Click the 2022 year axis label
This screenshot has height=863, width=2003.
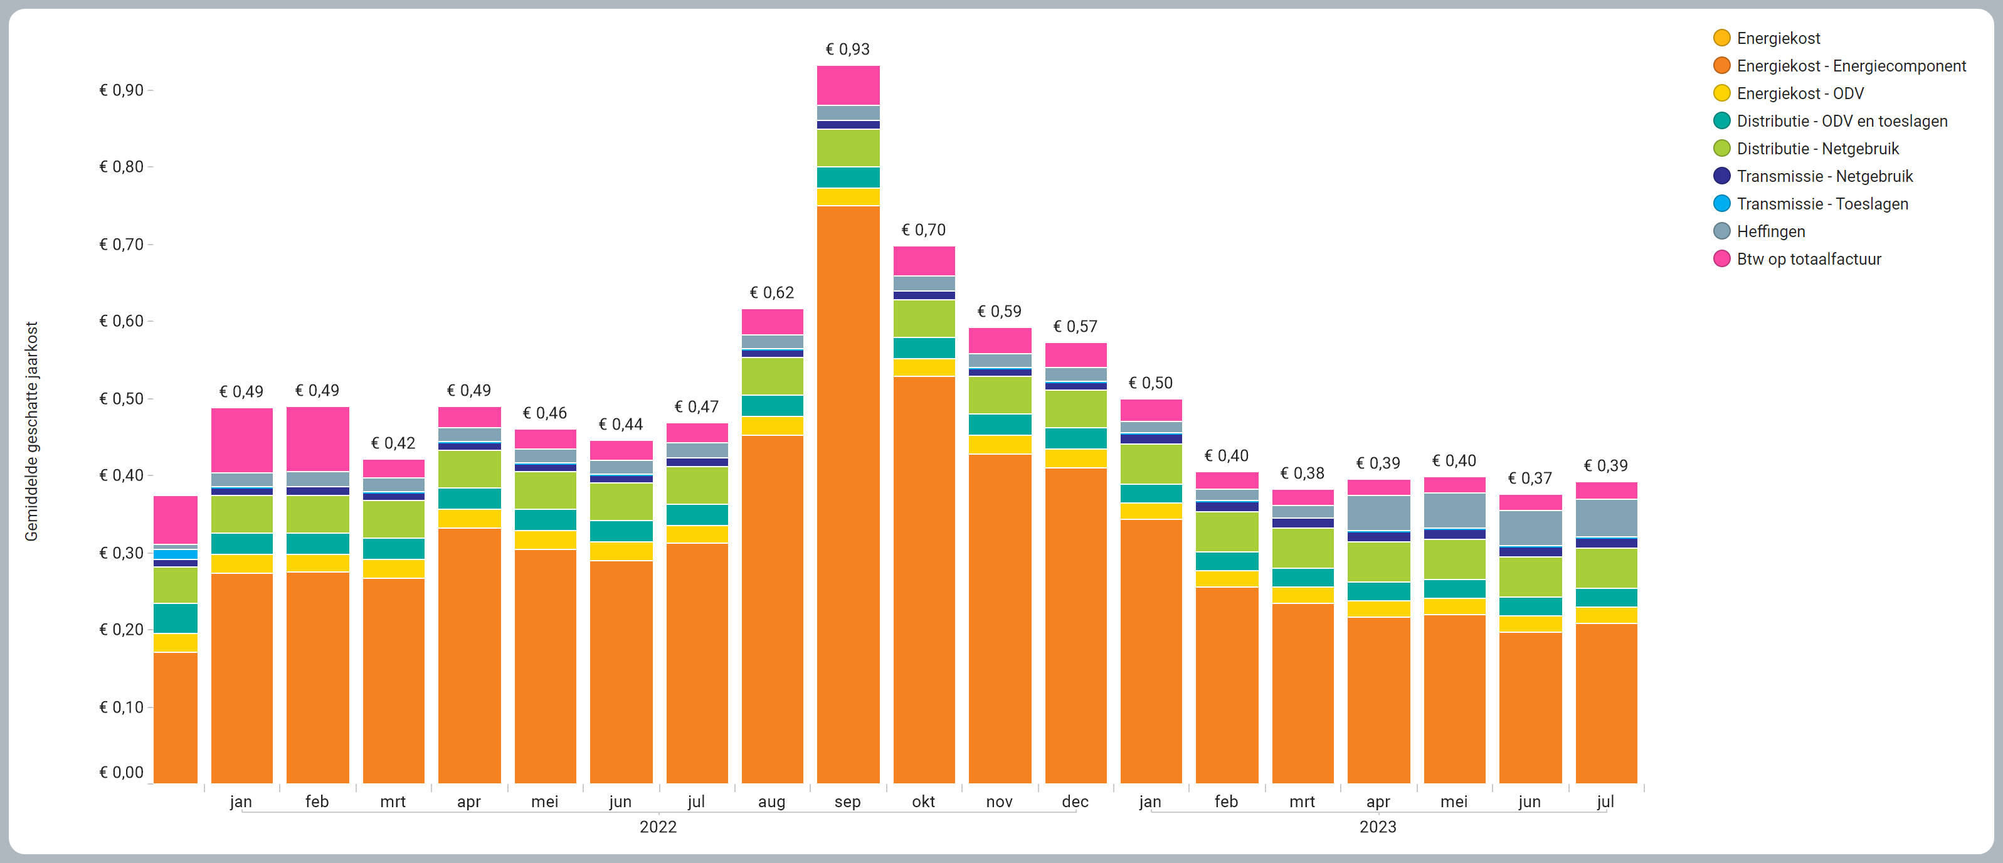pos(658,827)
